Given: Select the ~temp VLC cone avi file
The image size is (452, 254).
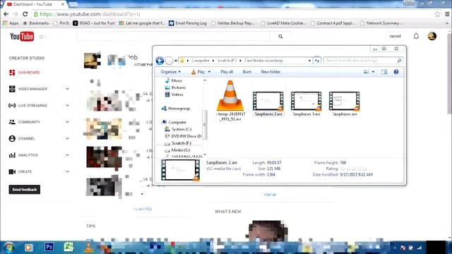Looking at the screenshot, I should coord(230,101).
